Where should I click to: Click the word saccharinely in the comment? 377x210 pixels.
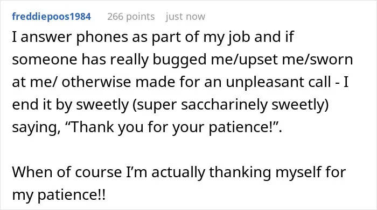pyautogui.click(x=225, y=105)
